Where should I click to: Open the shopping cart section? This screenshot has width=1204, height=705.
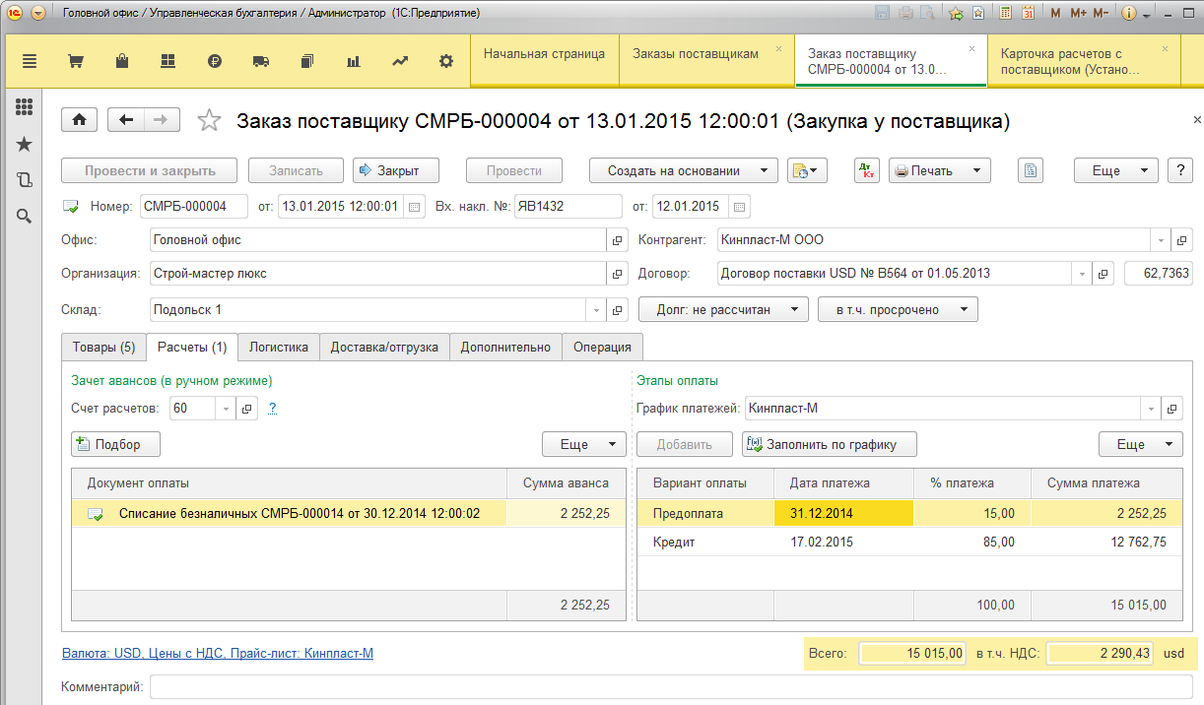click(75, 61)
